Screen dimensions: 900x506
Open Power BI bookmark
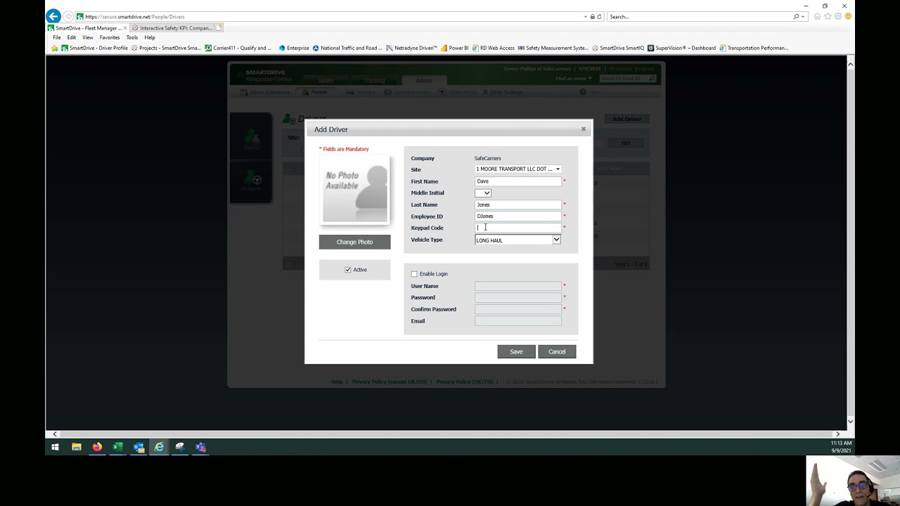coord(455,48)
